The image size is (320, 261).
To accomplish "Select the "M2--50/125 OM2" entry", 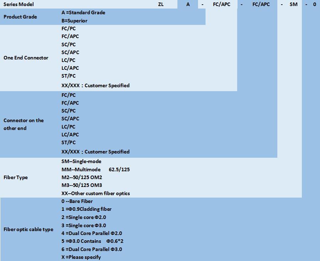I will [82, 177].
